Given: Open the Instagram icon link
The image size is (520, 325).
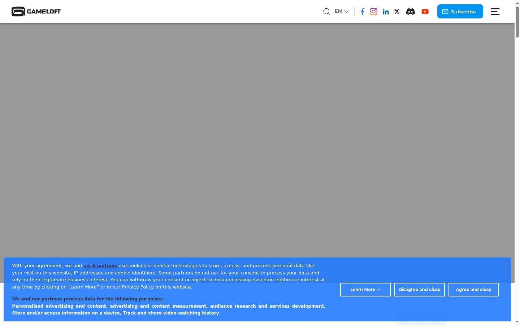Looking at the screenshot, I should point(374,12).
